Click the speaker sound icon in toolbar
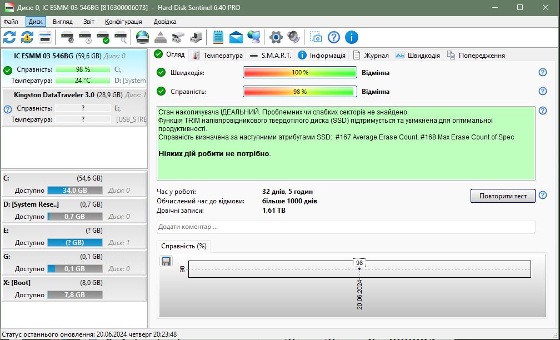This screenshot has height=340, width=560. [x=293, y=37]
